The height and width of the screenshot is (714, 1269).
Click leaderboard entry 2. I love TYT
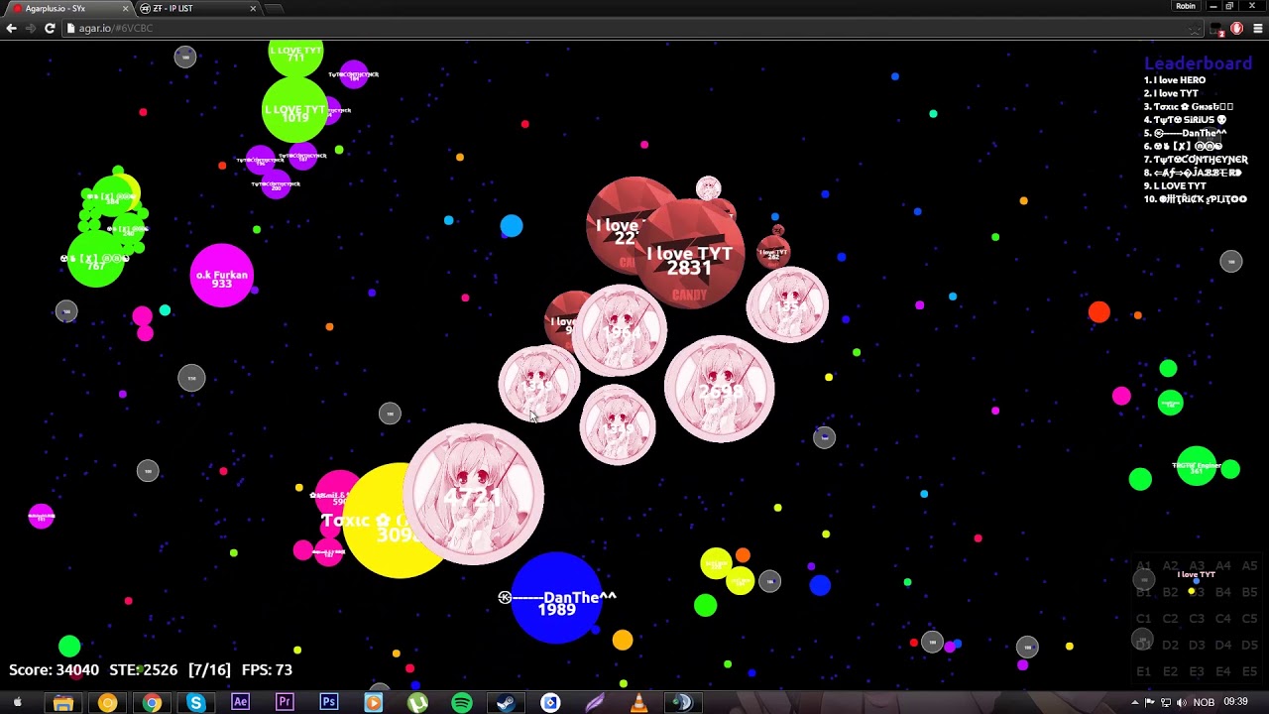tap(1171, 93)
